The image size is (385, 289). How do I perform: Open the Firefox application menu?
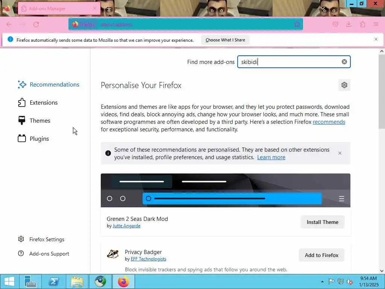click(376, 24)
